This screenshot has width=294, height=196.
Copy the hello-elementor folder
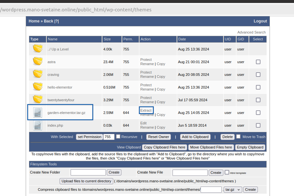click(161, 90)
